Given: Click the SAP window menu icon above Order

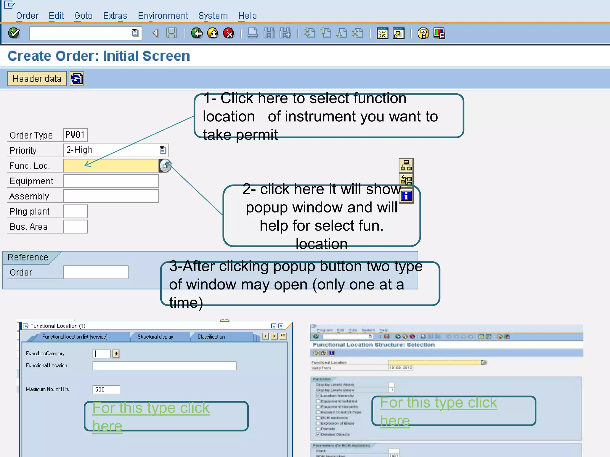Looking at the screenshot, I should pyautogui.click(x=9, y=4).
